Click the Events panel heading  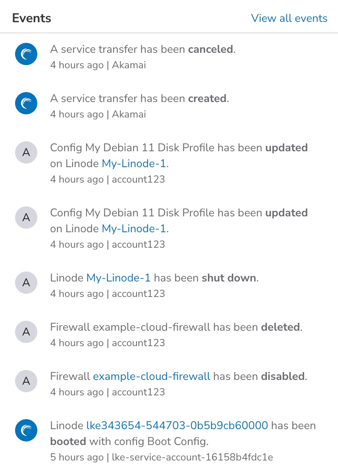click(32, 18)
